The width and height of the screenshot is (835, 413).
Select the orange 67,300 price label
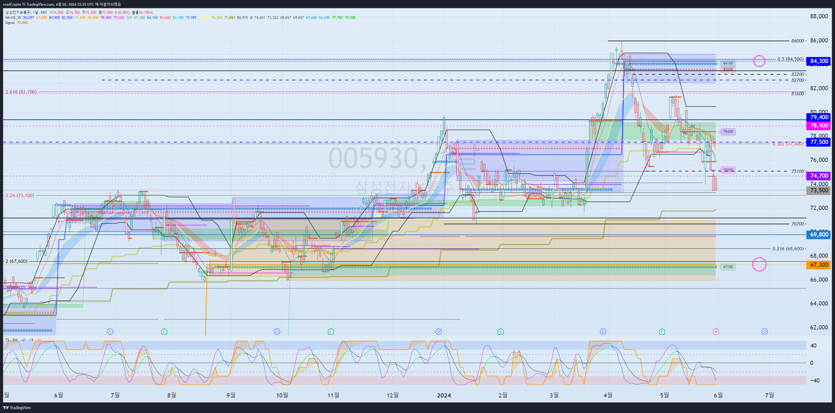[819, 265]
